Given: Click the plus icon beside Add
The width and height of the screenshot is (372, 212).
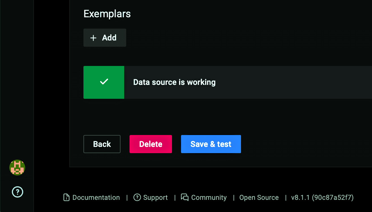Looking at the screenshot, I should pyautogui.click(x=93, y=38).
